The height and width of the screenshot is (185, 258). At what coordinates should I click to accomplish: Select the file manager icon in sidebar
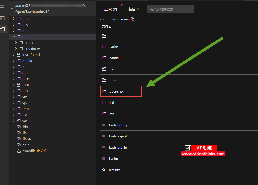coord(3,28)
